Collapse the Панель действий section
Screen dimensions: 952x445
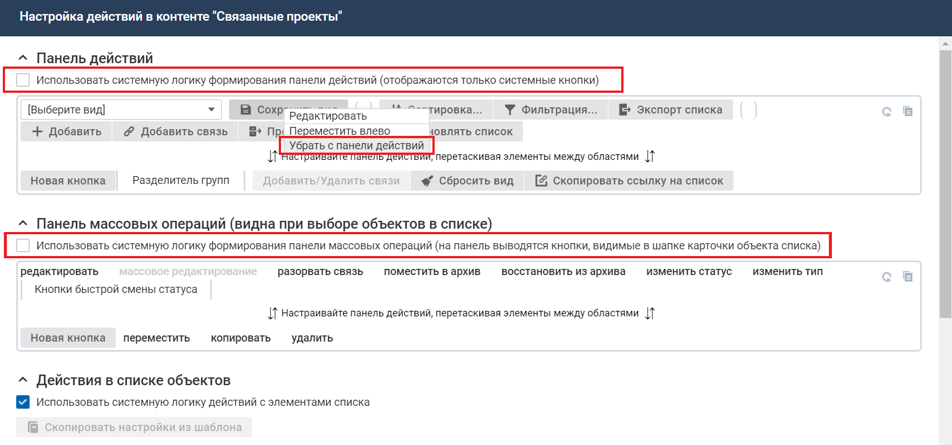coord(23,58)
